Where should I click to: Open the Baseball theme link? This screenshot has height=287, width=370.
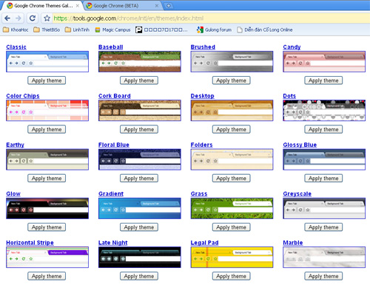click(111, 47)
